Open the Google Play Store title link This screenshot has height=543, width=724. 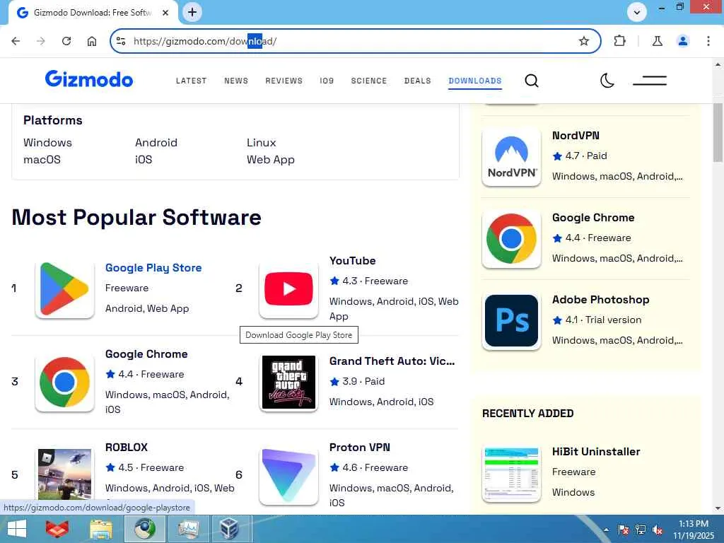coord(153,268)
